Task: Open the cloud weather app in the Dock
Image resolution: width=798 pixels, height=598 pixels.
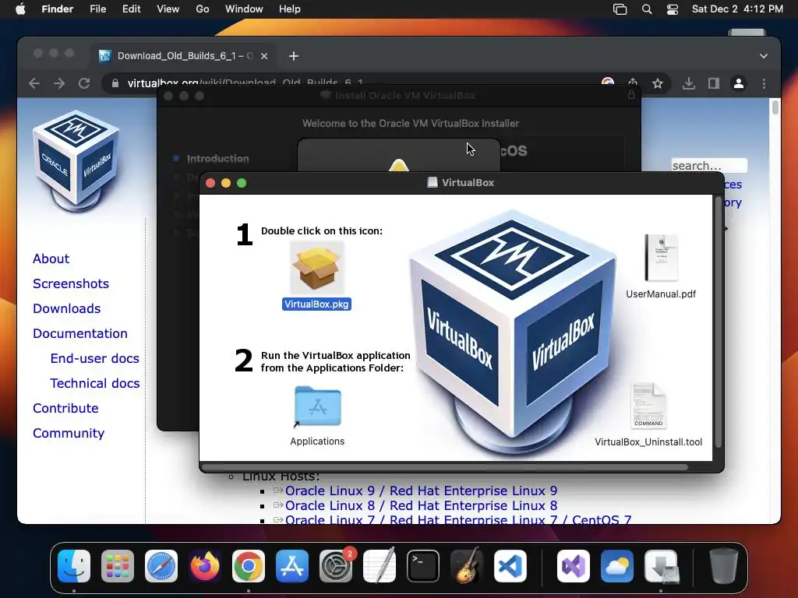Action: 617,566
